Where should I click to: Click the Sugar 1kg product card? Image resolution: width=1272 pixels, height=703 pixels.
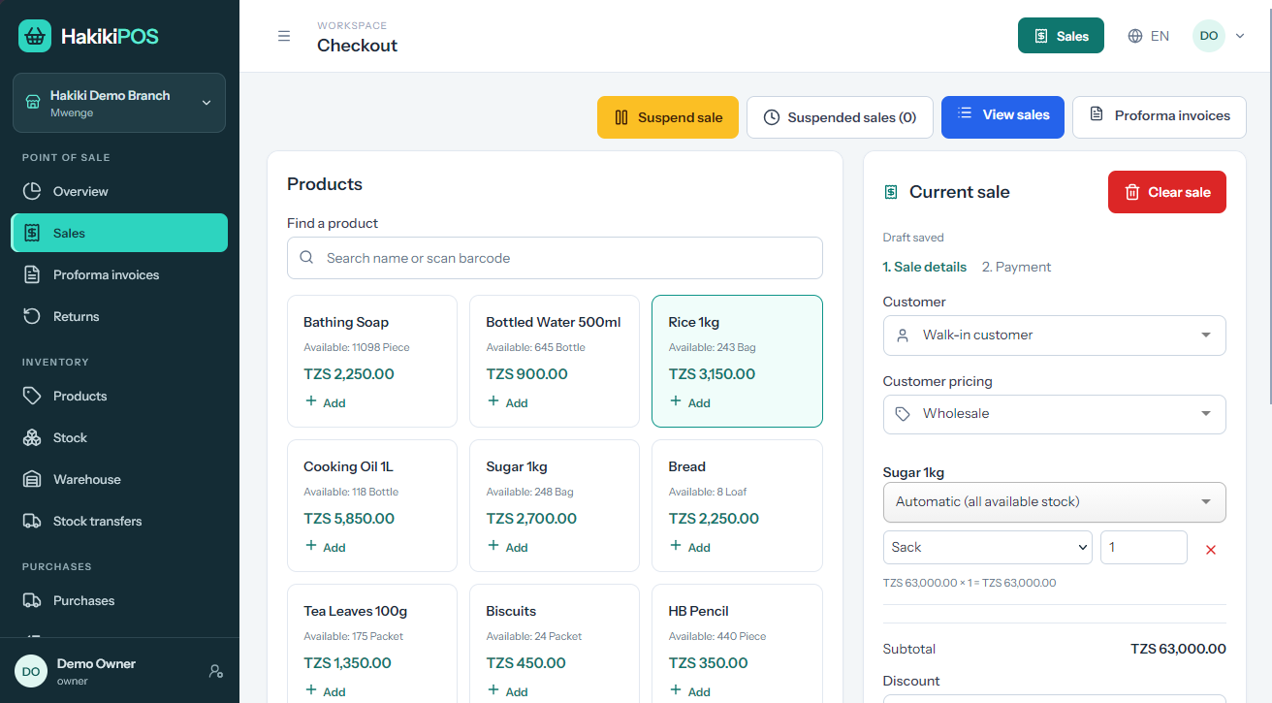click(555, 505)
